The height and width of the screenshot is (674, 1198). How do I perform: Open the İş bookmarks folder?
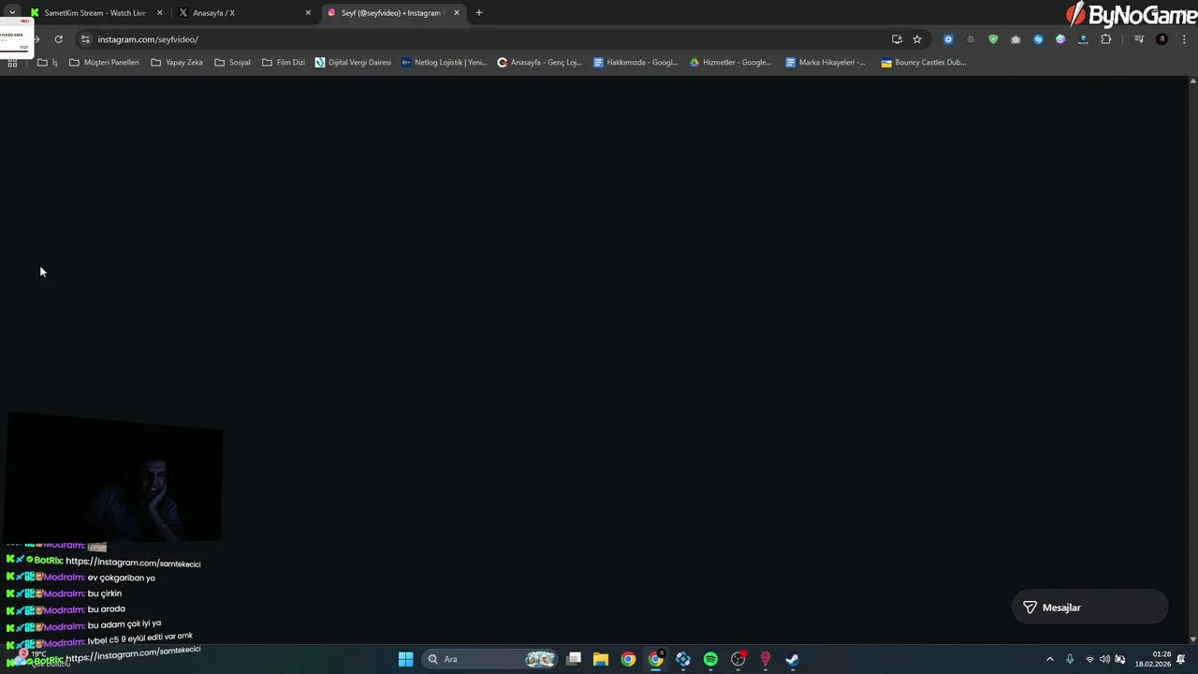click(x=48, y=63)
